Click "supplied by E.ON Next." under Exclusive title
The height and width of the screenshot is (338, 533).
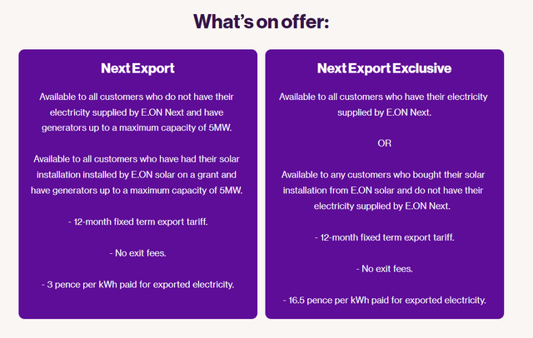[x=385, y=112]
